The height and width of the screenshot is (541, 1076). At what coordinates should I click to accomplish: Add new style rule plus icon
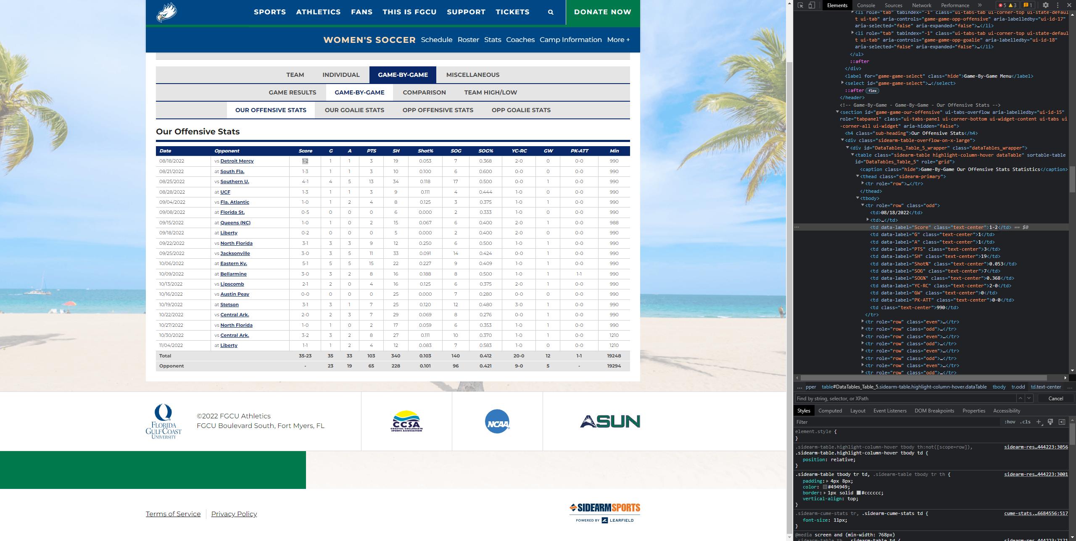1038,422
